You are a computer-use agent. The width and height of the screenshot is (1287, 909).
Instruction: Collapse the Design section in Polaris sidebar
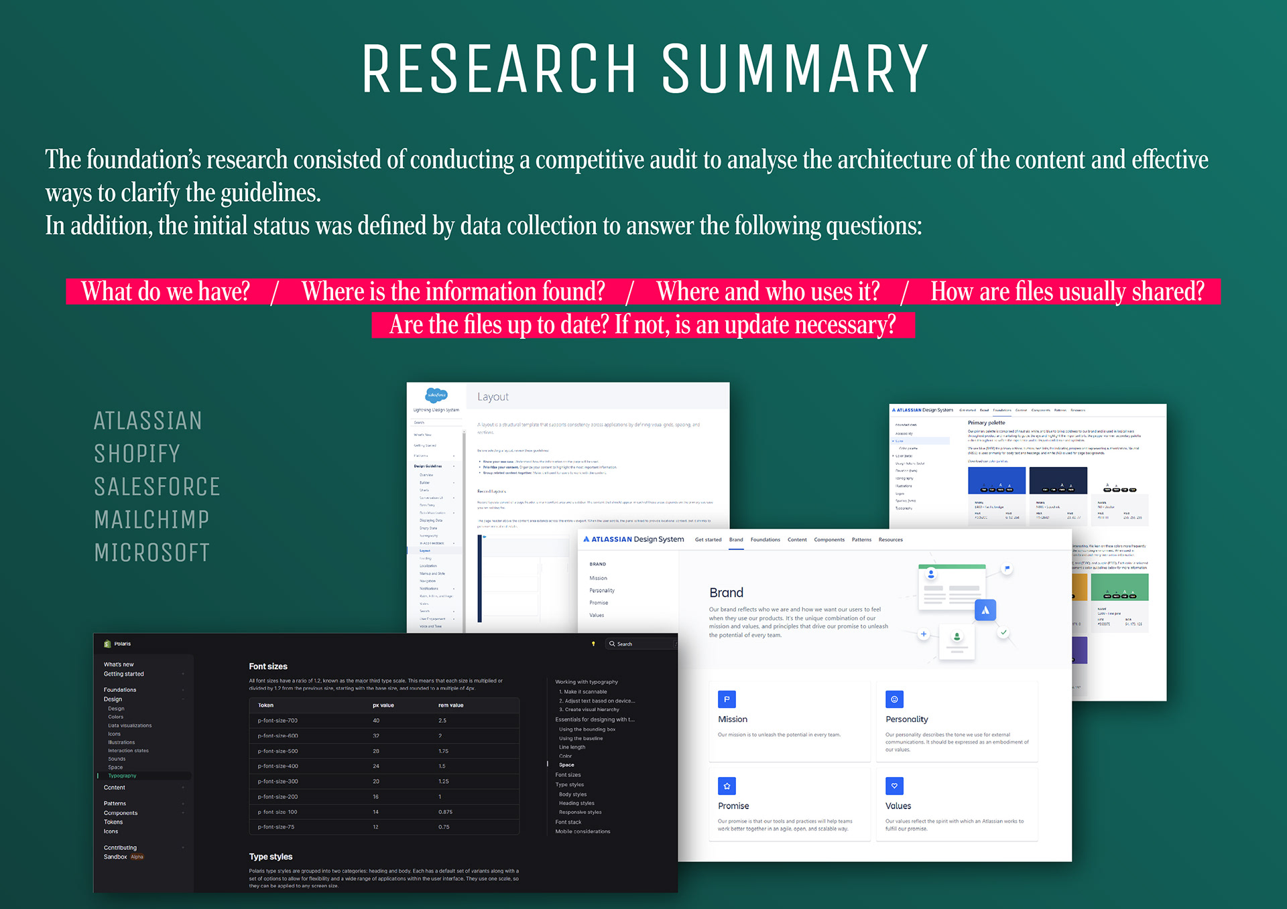coord(182,699)
